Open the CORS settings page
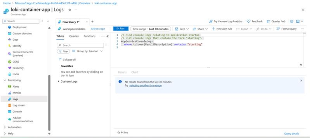This screenshot has width=310, height=138. 16,62
